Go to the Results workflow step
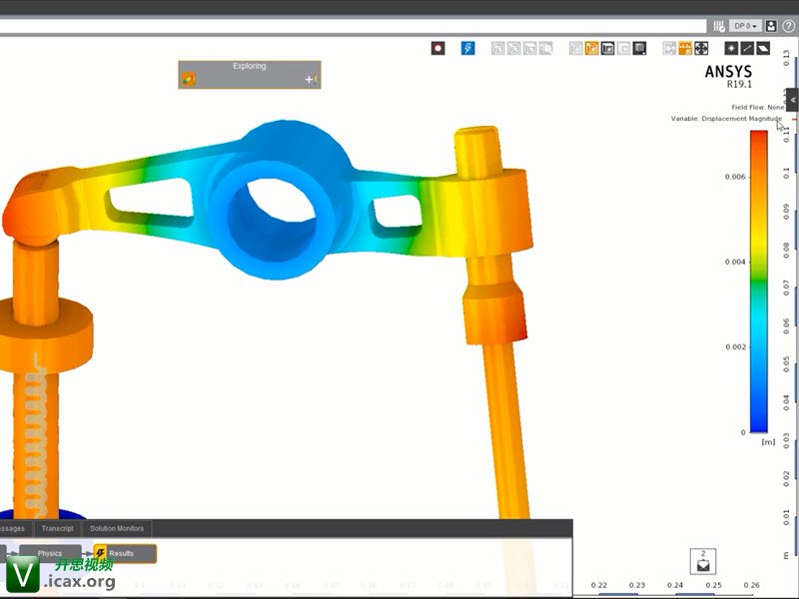 (125, 553)
